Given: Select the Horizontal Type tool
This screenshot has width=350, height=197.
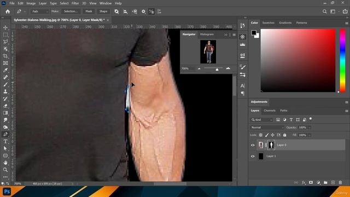Looking at the screenshot, I should [x=5, y=141].
